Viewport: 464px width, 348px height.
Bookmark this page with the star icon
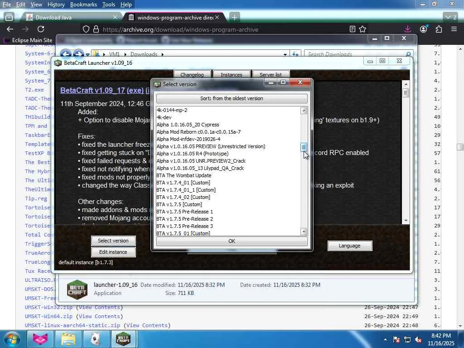[x=362, y=29]
